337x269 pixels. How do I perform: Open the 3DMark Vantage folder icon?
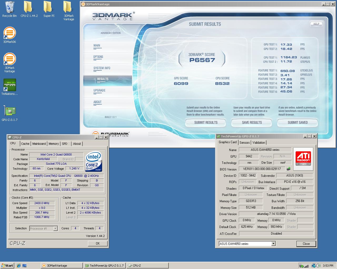click(x=69, y=11)
